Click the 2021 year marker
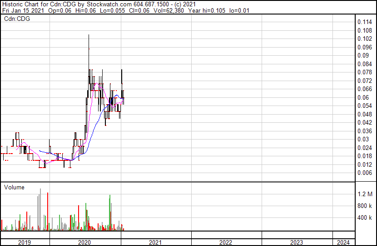 coord(156,242)
